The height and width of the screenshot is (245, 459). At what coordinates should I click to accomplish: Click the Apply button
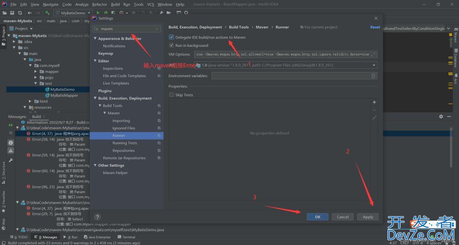click(368, 217)
